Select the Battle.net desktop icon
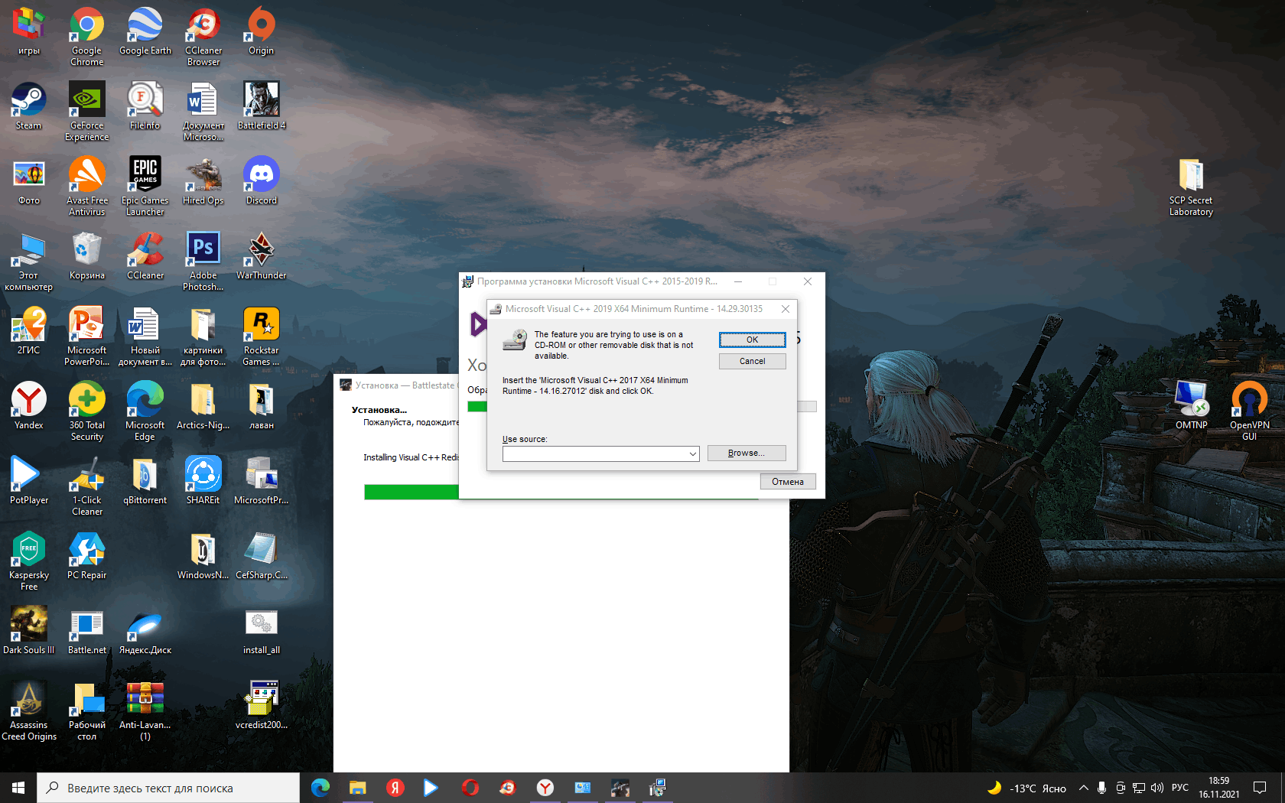 (x=87, y=630)
